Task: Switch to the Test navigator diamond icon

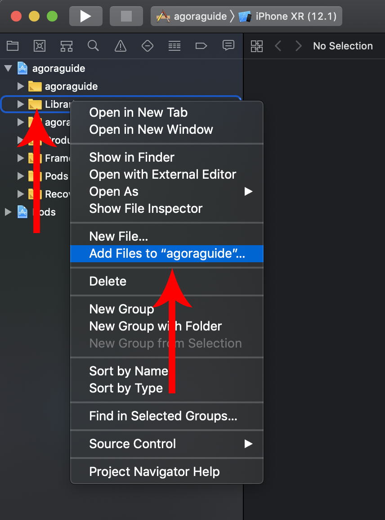Action: (148, 46)
